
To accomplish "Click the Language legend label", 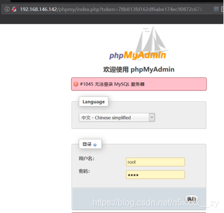I will pyautogui.click(x=94, y=102).
